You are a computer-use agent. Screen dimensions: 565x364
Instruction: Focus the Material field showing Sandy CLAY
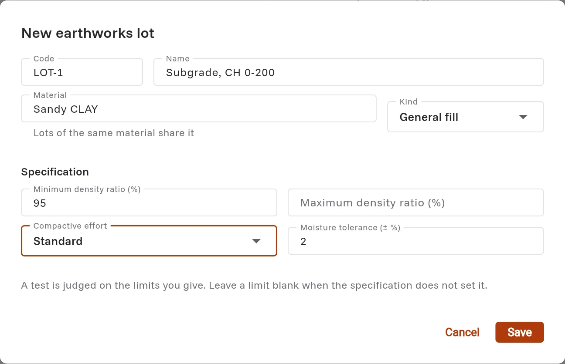point(199,108)
